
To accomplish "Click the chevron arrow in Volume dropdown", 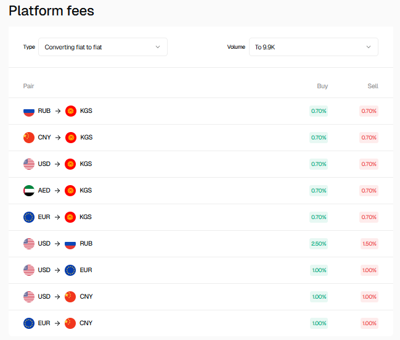I will pos(369,47).
